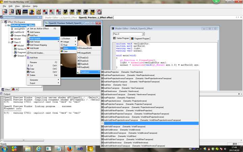Choose Add Pass from the context menu
The width and height of the screenshot is (243, 152).
[x=43, y=35]
